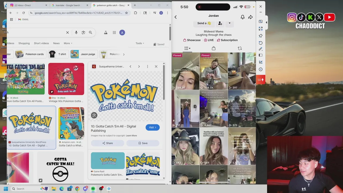Start voice search with microphone icon

point(76,32)
